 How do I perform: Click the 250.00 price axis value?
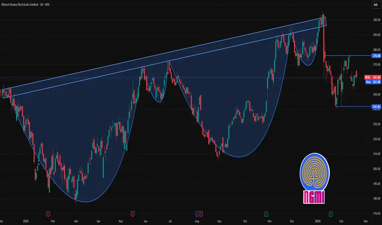(x=376, y=94)
